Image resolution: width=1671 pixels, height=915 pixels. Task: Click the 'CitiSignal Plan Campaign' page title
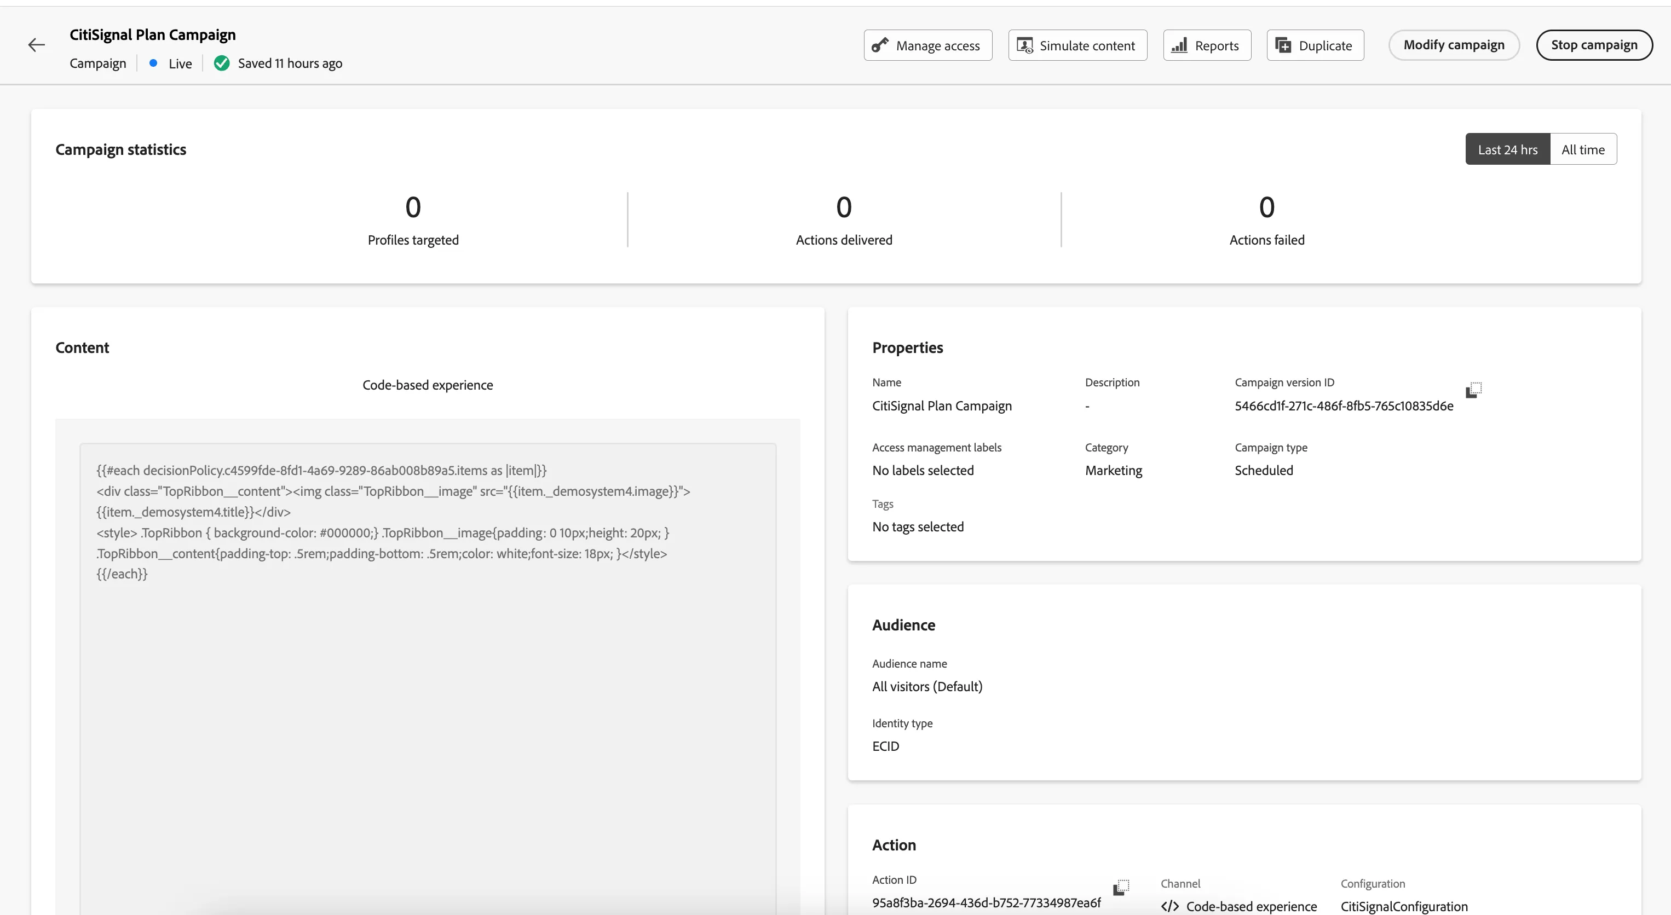click(152, 35)
